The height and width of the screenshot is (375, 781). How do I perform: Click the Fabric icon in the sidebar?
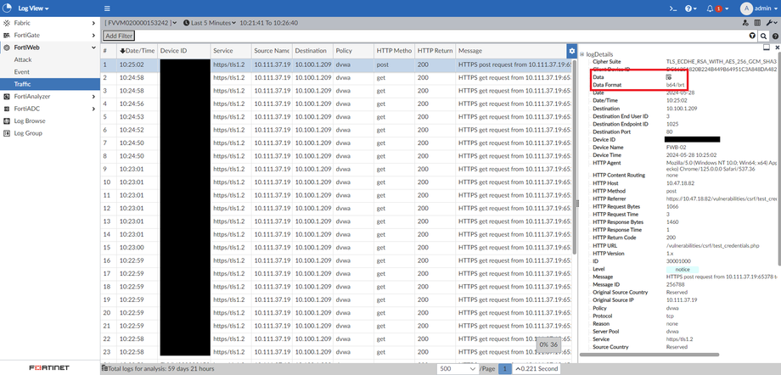(7, 23)
